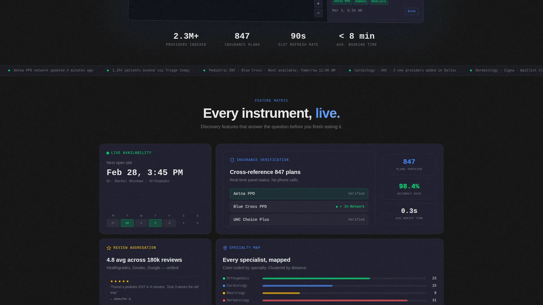Click the 847 Plans Verified stat card

click(409, 164)
